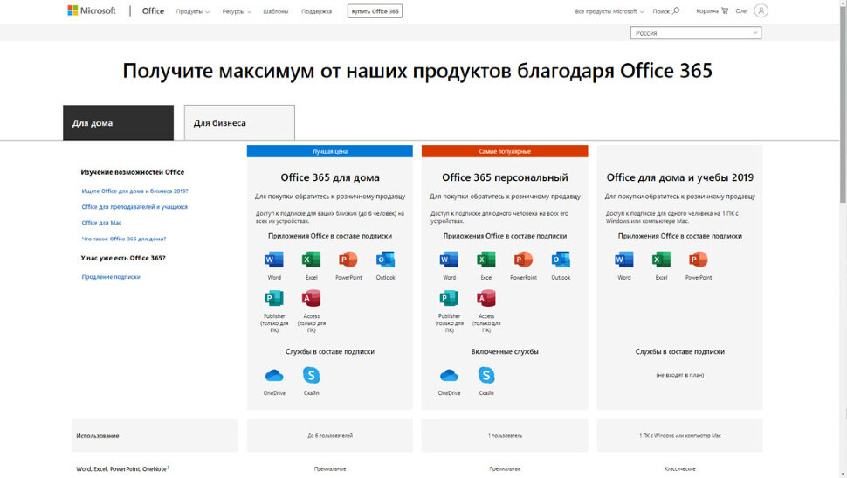Screen dimensions: 847x478
Task: Switch to the Для бизнеса tab
Action: point(239,122)
